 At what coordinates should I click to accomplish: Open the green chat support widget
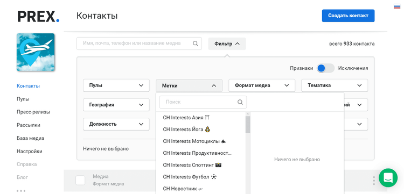(x=388, y=177)
